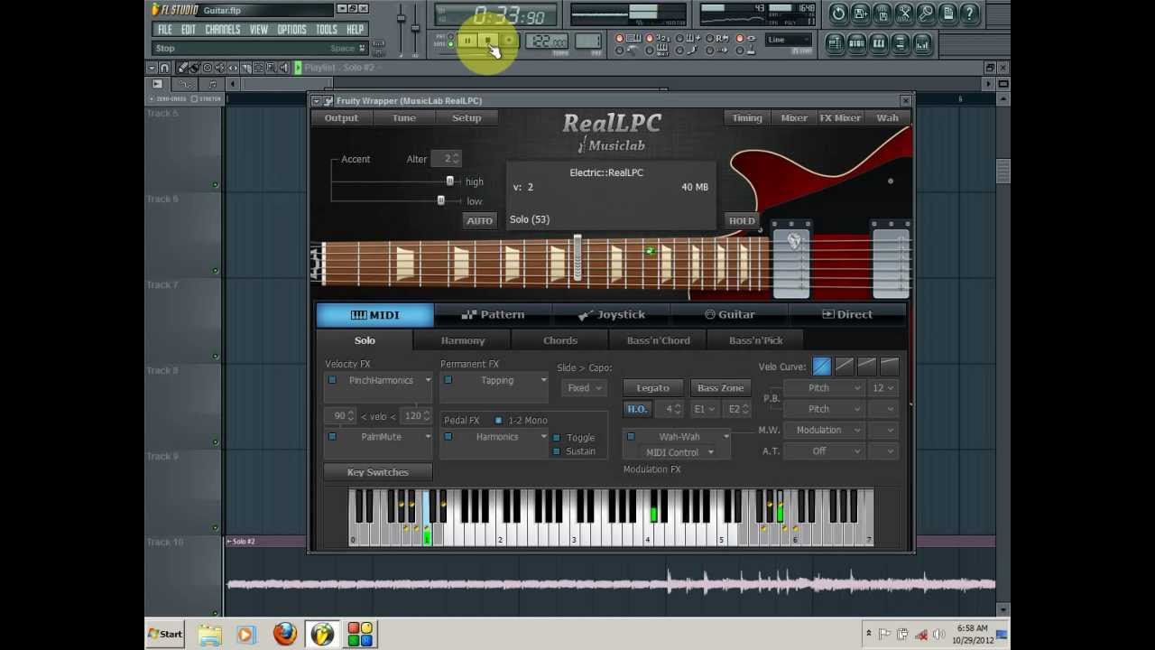
Task: Toggle the 1-2 Mono checkbox
Action: coord(498,420)
